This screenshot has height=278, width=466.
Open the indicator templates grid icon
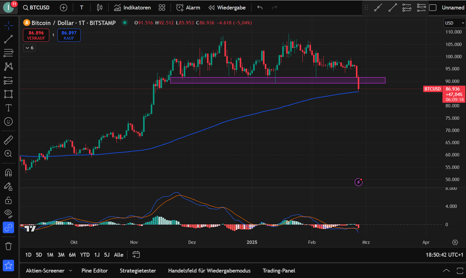coord(162,8)
